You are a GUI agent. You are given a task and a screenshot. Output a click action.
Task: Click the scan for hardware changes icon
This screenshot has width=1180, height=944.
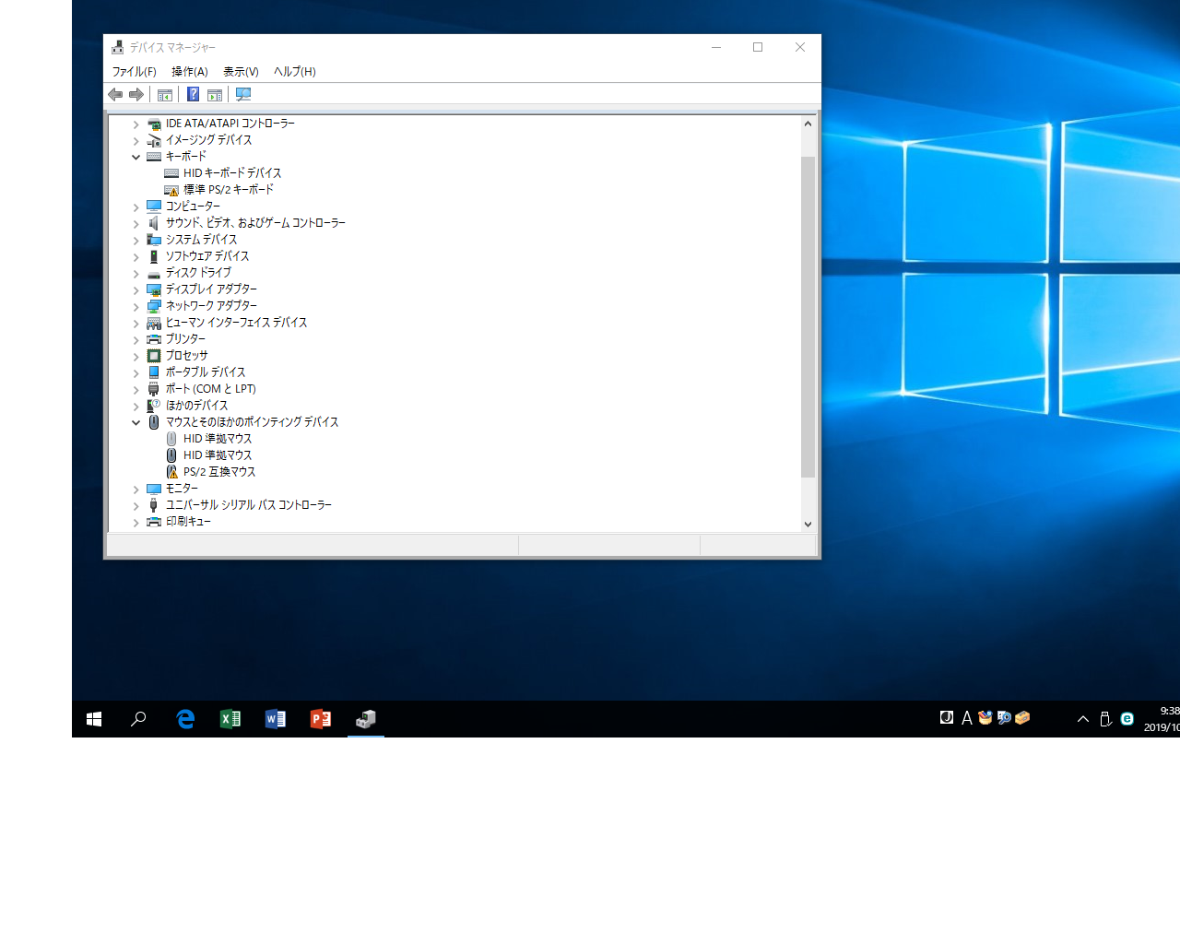tap(243, 94)
